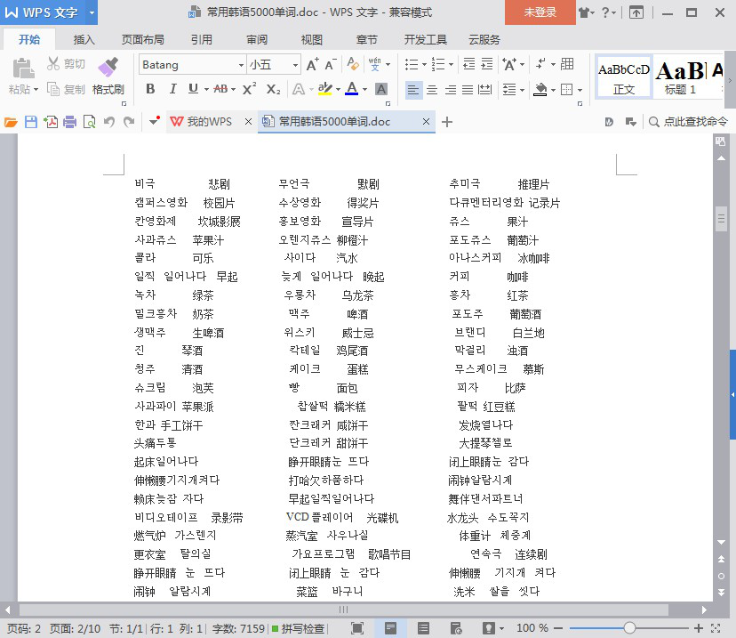
Task: Close the 常用韩语5000单词.doc tab
Action: 426,122
